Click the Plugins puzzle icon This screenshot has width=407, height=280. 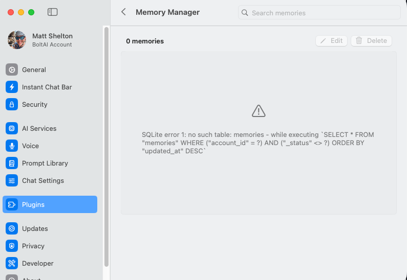[12, 204]
